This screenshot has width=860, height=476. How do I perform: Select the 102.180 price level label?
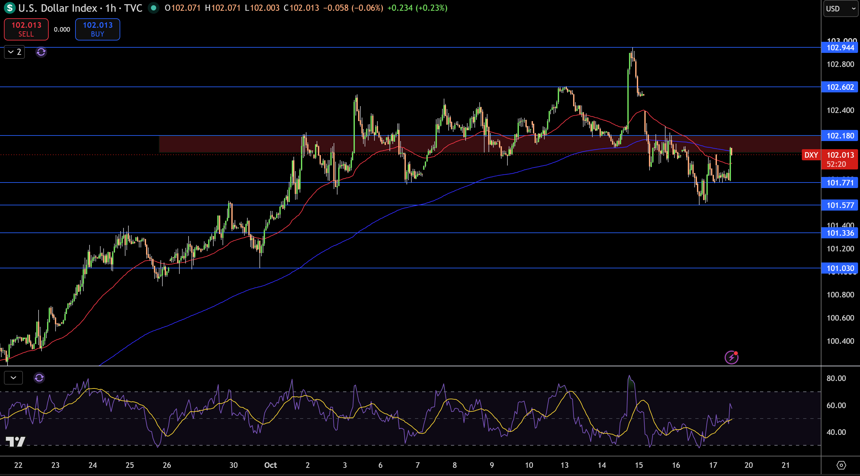(840, 136)
